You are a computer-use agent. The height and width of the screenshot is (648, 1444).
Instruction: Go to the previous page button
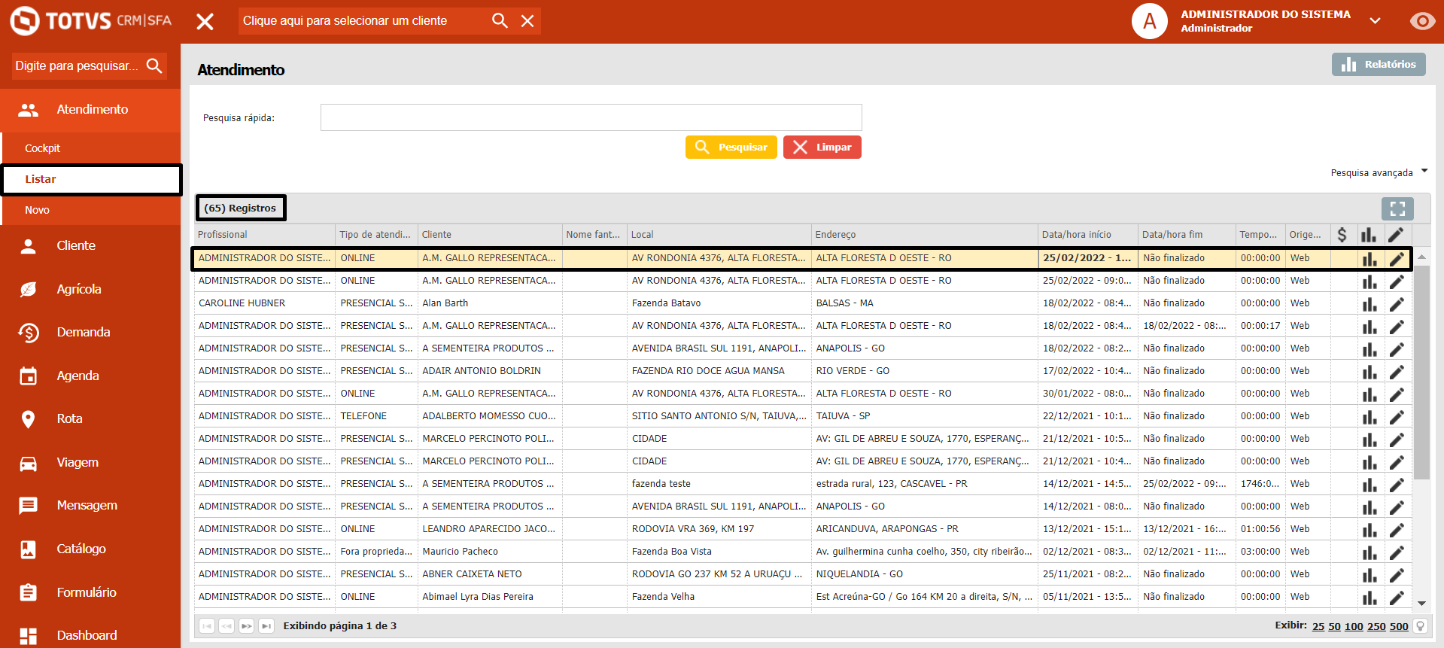tap(226, 626)
